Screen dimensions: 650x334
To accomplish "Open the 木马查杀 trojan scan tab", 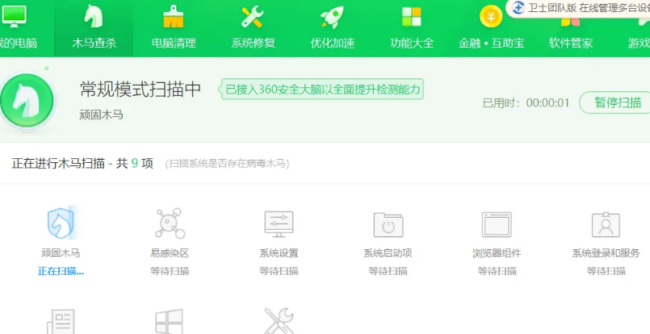I will [x=94, y=27].
